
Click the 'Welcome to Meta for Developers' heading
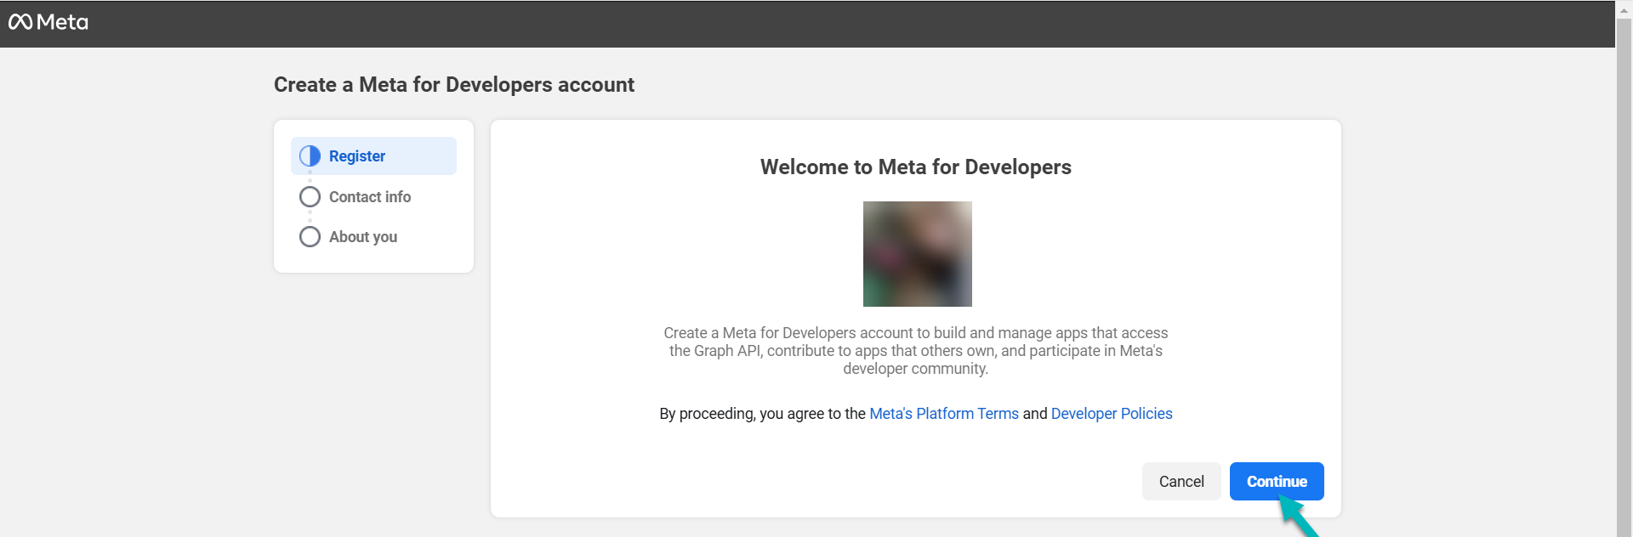coord(916,167)
